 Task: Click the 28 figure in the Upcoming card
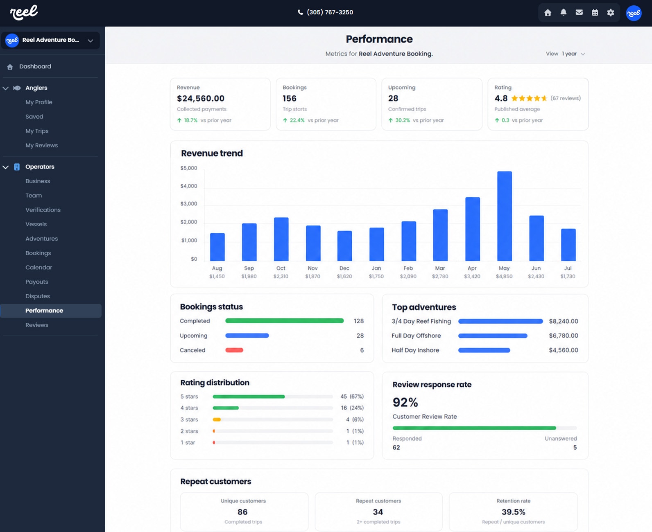(393, 98)
